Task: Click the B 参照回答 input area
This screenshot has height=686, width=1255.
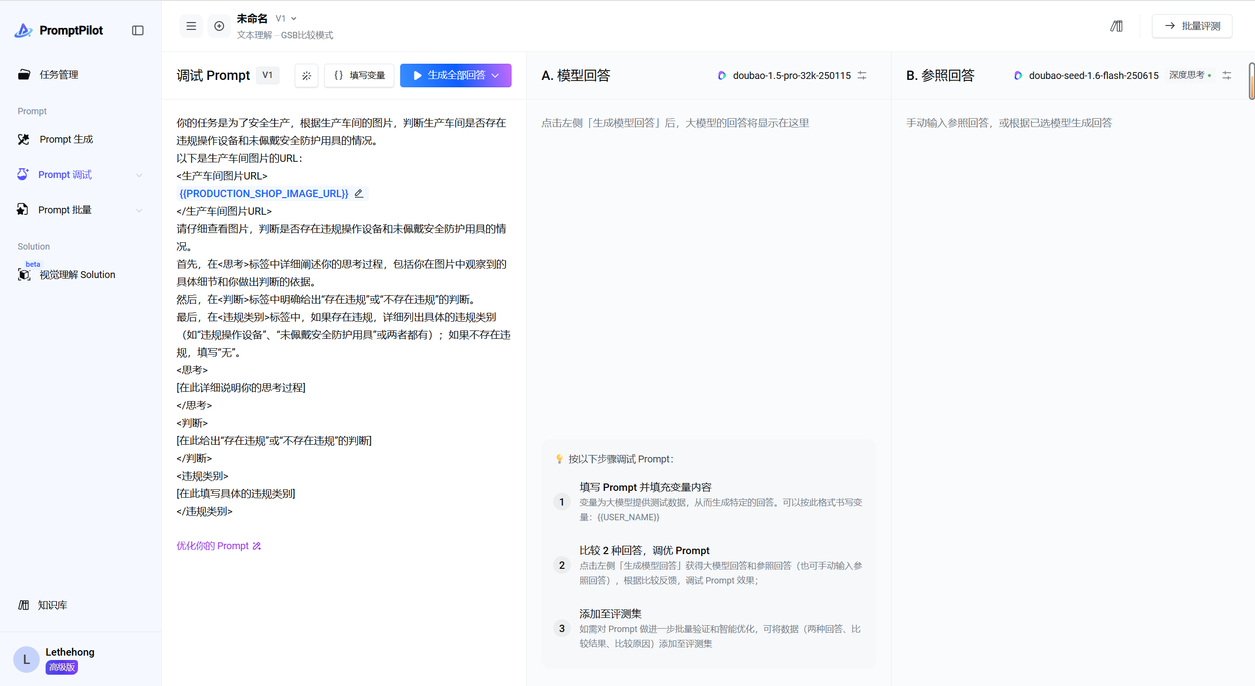Action: click(1009, 123)
